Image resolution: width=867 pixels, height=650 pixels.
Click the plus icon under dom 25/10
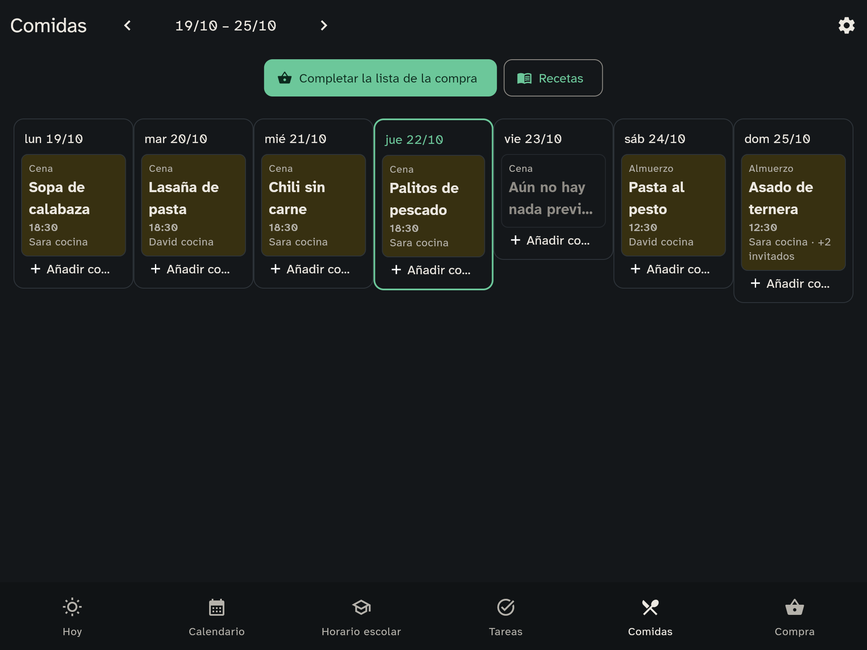tap(755, 283)
